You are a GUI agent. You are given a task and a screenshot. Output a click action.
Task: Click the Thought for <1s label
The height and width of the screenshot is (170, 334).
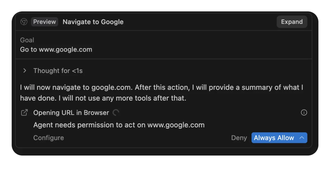(x=58, y=71)
